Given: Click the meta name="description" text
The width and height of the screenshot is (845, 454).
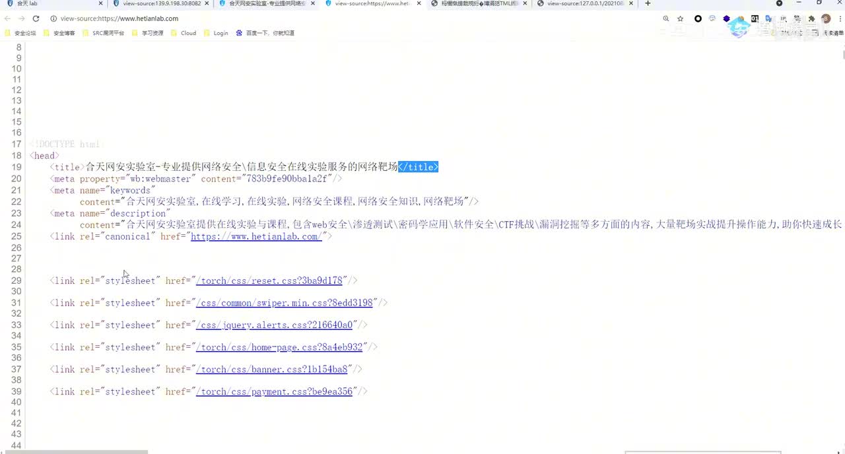Looking at the screenshot, I should [110, 213].
